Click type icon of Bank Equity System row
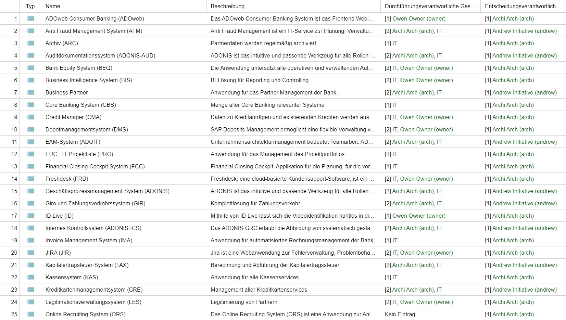566x320 pixels. point(30,68)
